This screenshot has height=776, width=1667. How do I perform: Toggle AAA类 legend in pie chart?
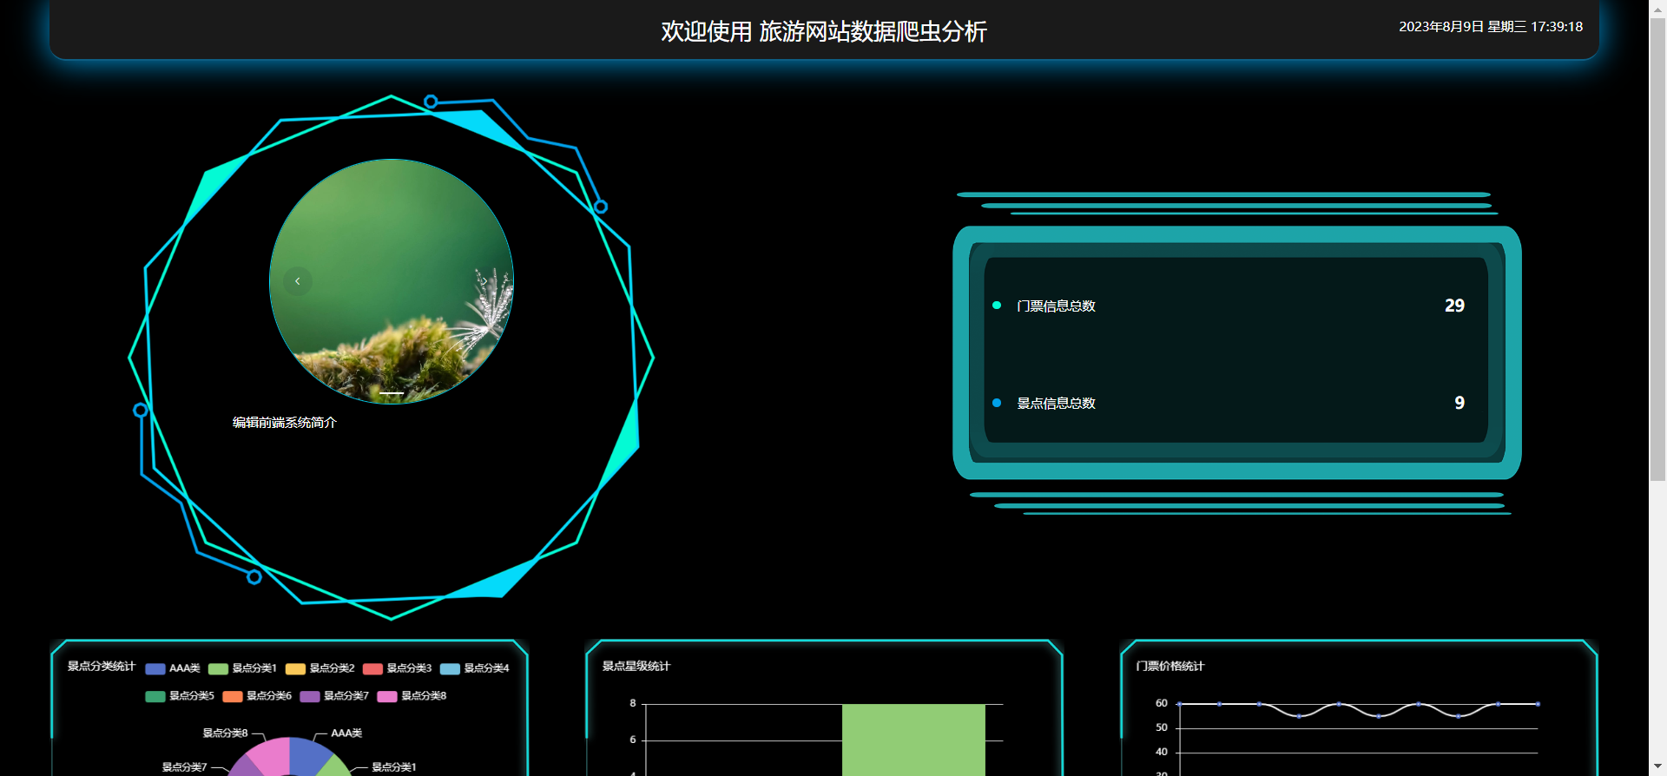coord(173,668)
